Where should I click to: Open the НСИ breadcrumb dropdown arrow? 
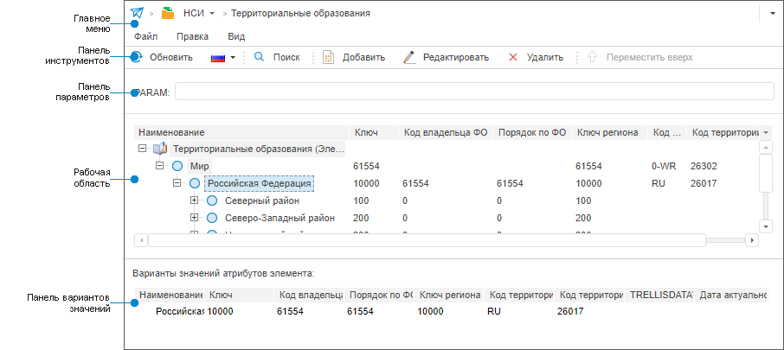pos(212,14)
